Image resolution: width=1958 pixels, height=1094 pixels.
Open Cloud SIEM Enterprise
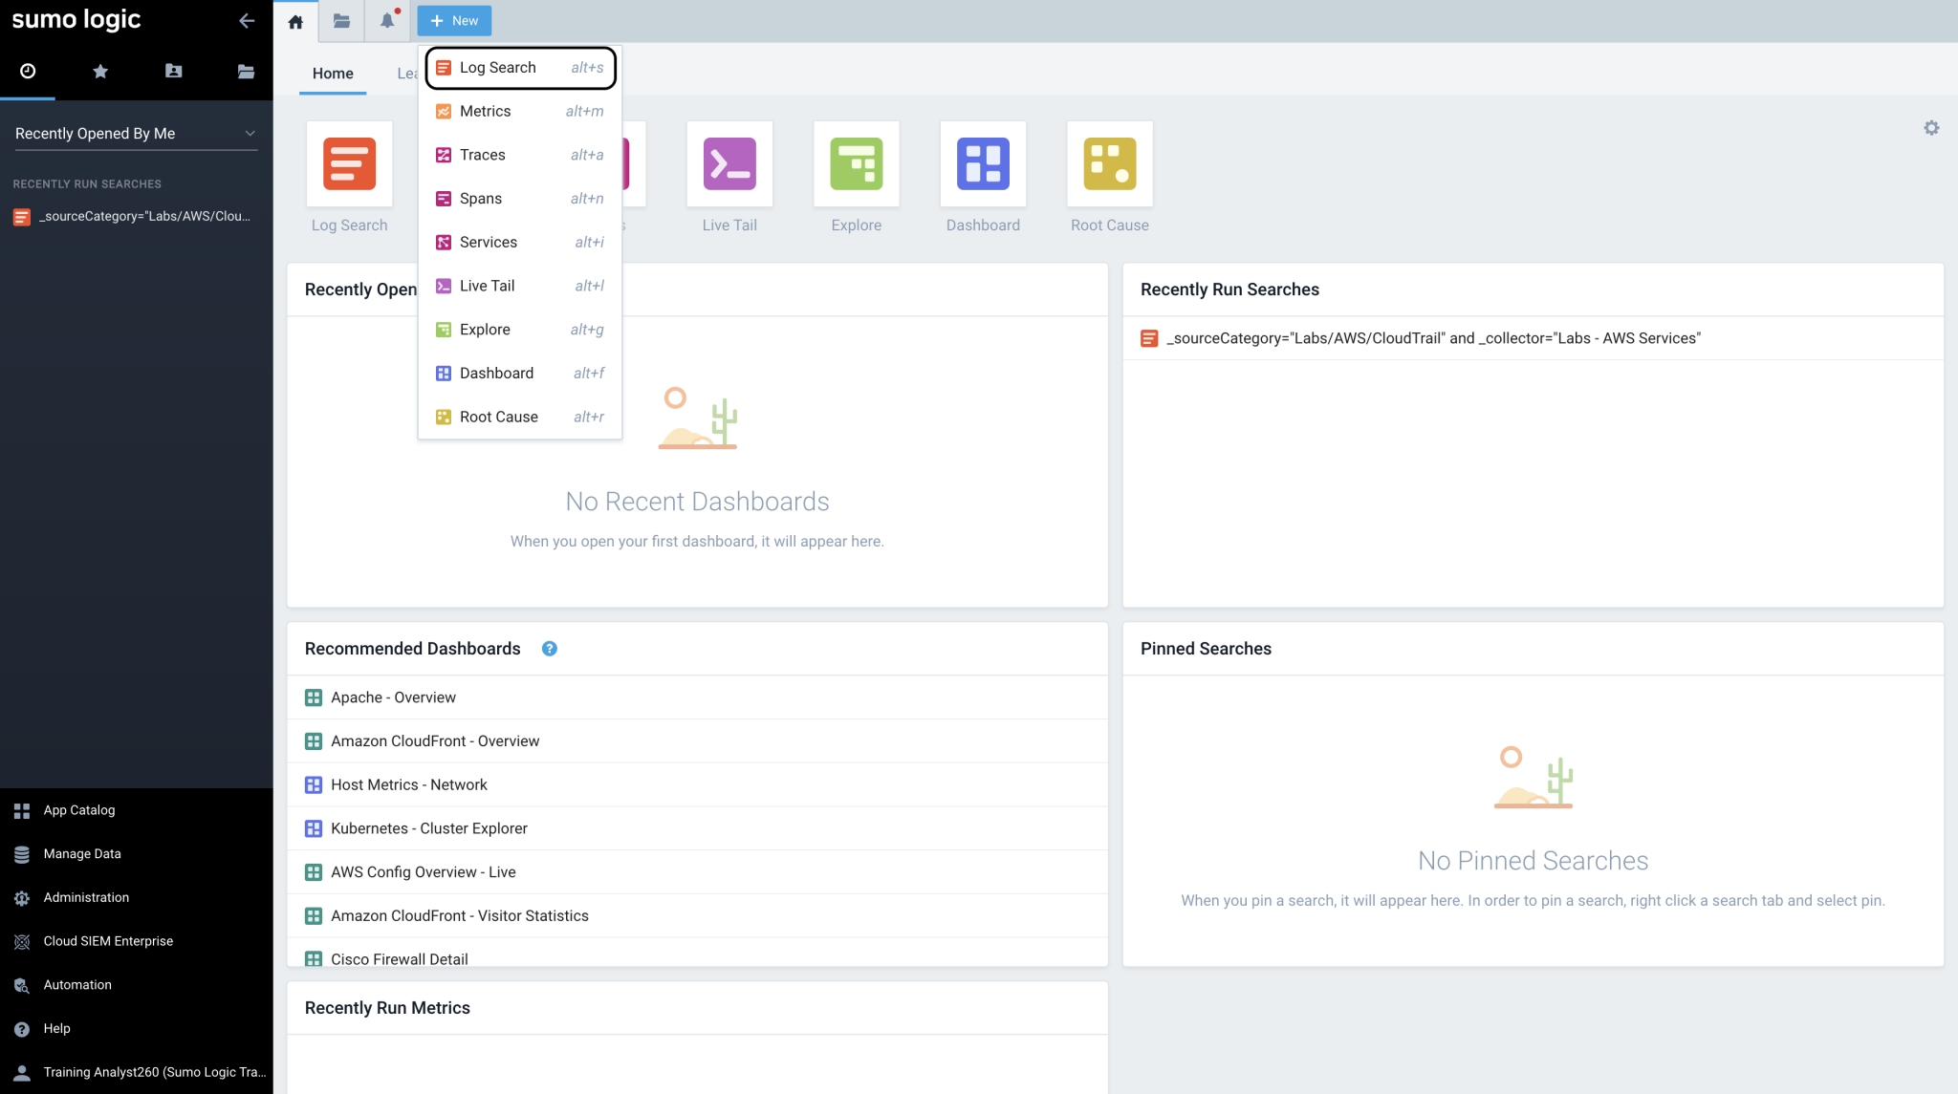(x=136, y=941)
